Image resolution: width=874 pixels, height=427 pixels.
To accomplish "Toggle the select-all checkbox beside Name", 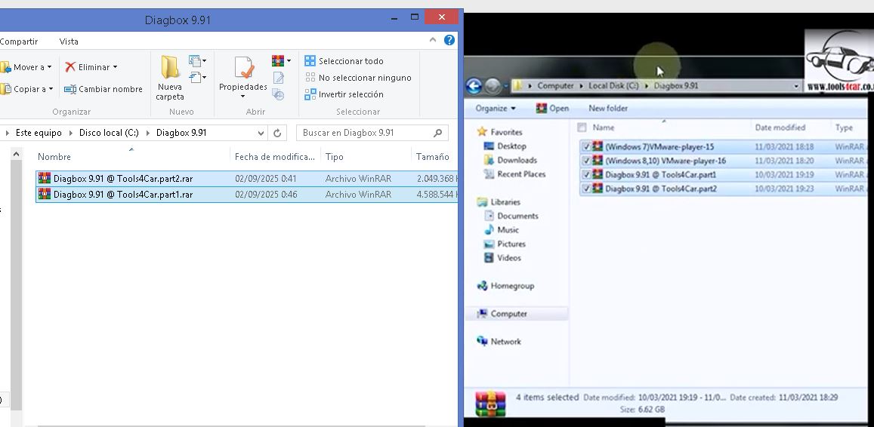I will tap(582, 127).
